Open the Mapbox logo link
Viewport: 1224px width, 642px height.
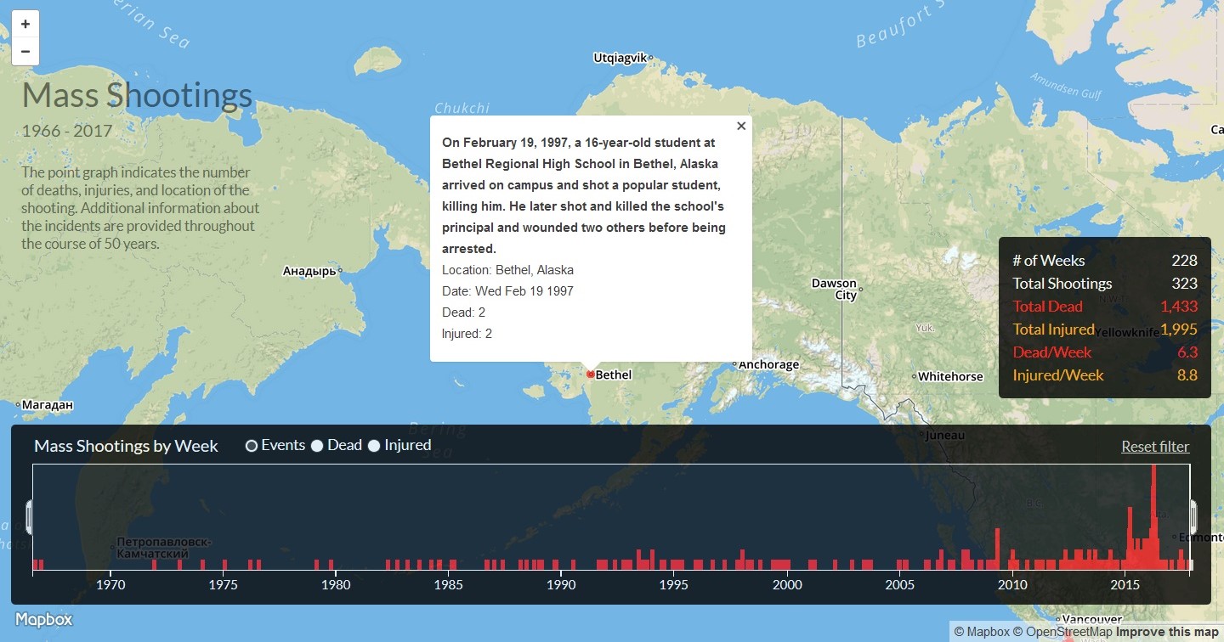pos(44,620)
